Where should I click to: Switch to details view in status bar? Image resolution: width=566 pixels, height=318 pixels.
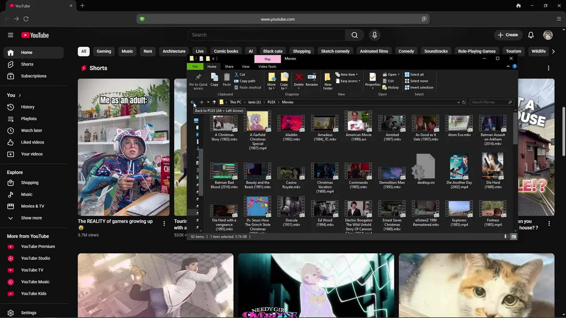coord(506,237)
